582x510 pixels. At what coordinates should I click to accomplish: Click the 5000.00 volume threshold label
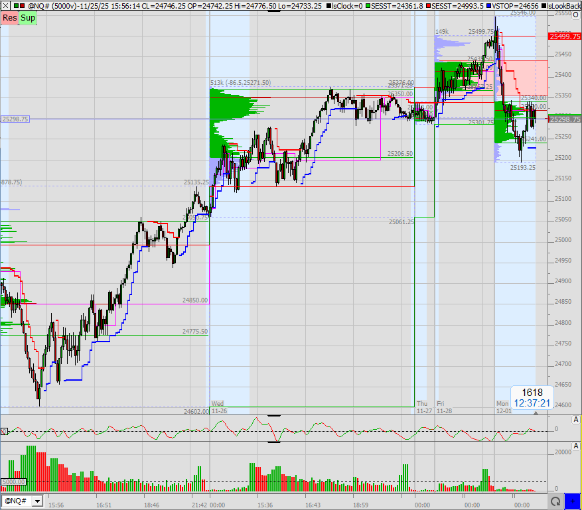tap(14, 481)
